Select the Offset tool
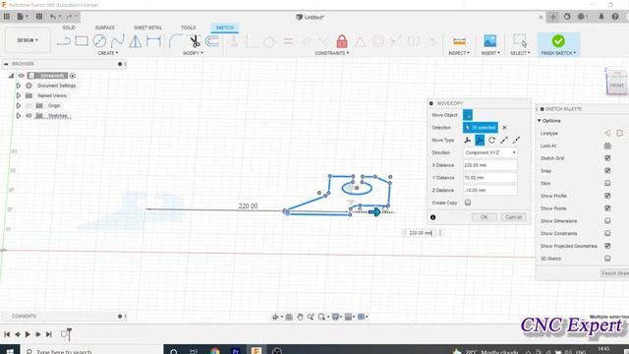This screenshot has width=629, height=354. 212,41
